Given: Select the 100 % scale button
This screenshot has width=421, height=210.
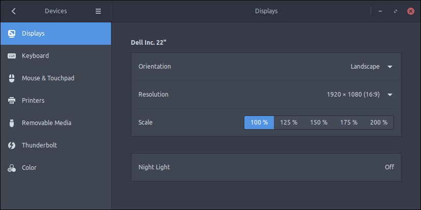Looking at the screenshot, I should click(259, 123).
